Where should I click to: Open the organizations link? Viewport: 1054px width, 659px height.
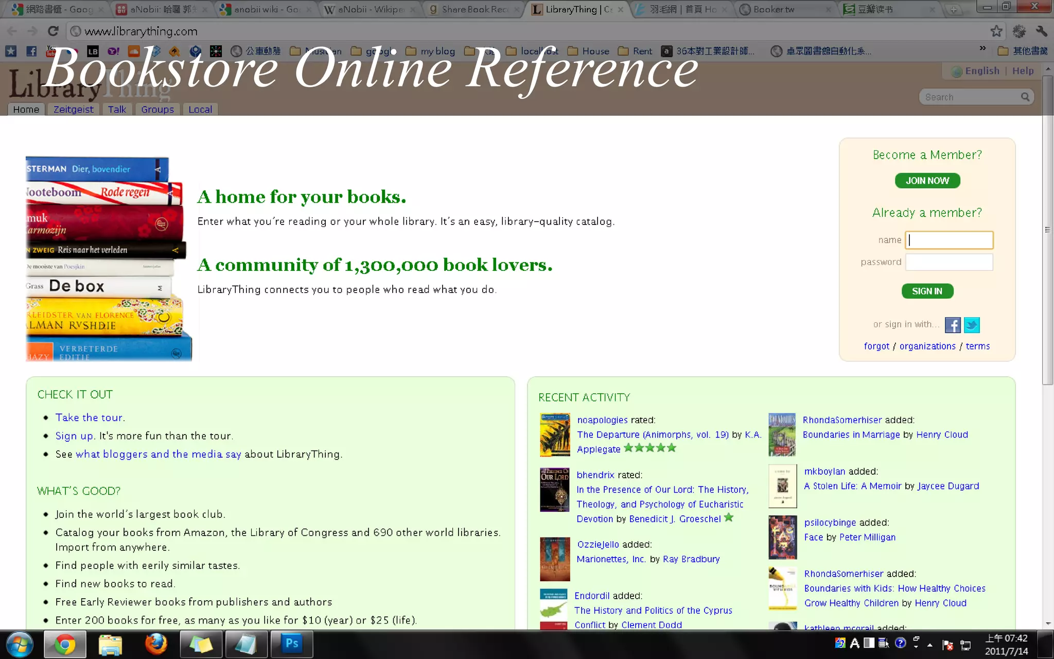pos(927,346)
